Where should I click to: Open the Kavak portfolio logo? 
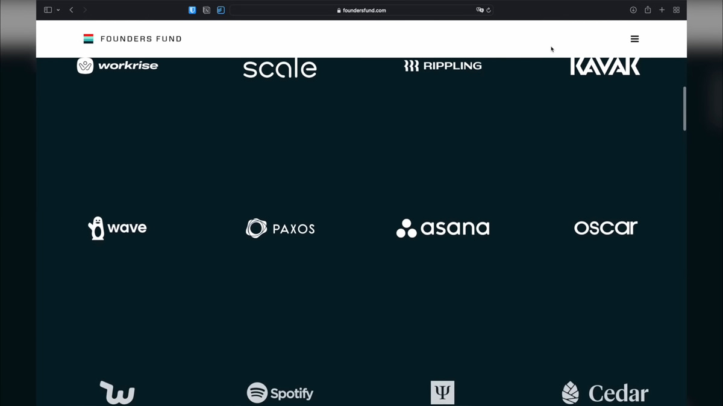(x=605, y=66)
